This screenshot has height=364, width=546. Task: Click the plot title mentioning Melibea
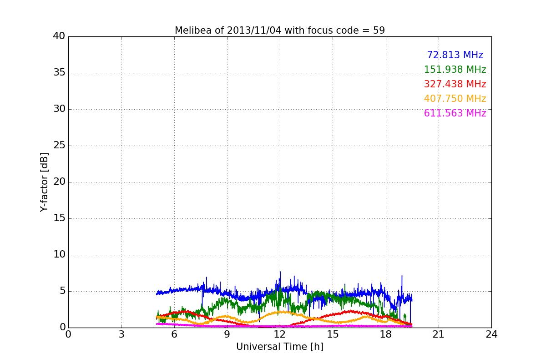280,30
